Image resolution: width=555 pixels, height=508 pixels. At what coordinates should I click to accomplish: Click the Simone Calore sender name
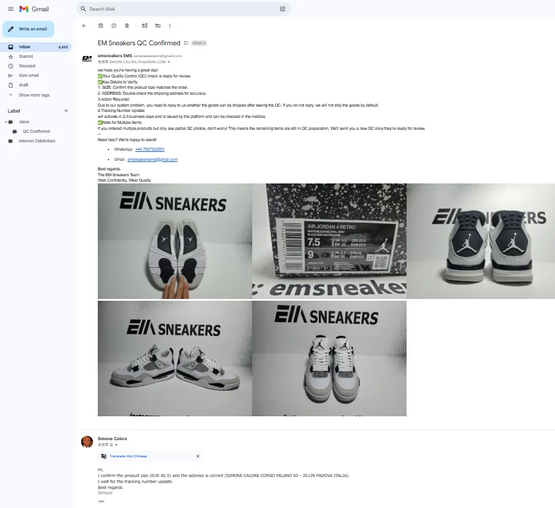pyautogui.click(x=112, y=439)
